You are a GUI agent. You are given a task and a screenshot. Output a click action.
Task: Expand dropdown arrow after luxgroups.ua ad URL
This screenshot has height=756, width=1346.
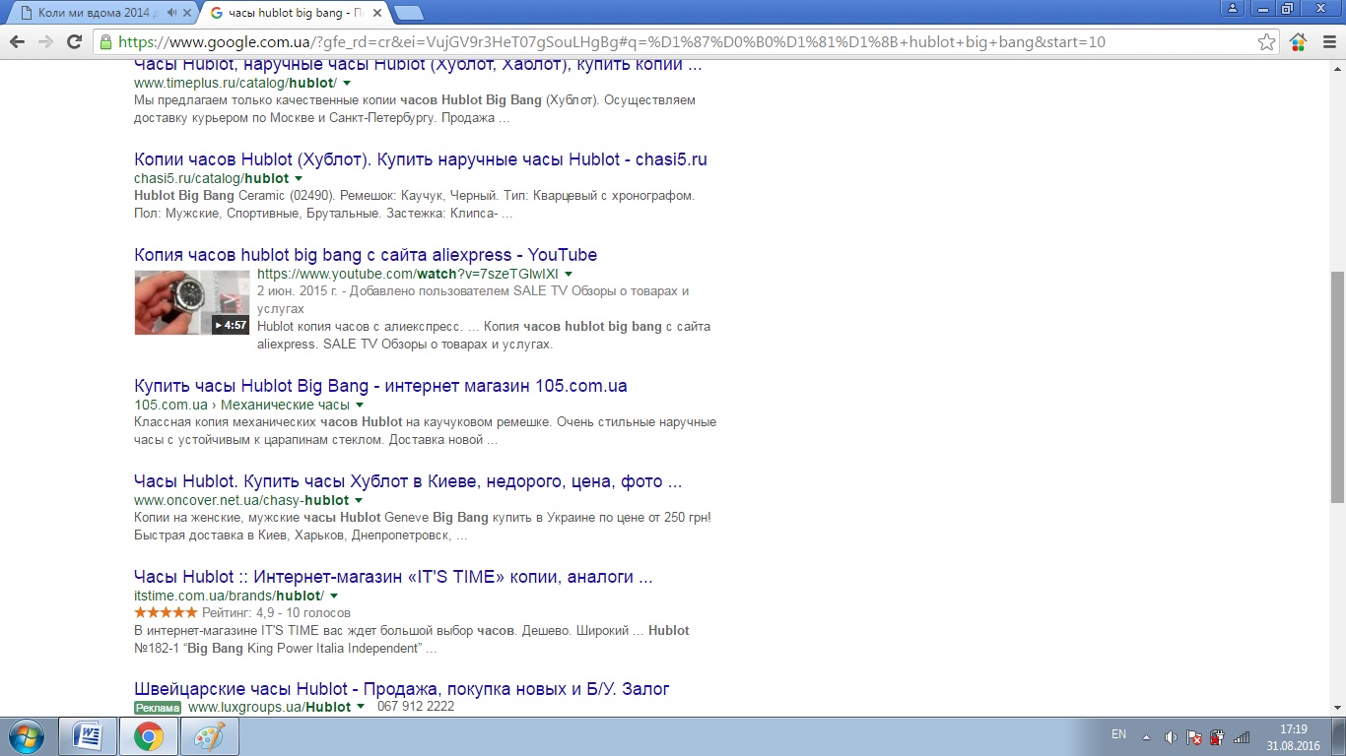click(x=361, y=707)
